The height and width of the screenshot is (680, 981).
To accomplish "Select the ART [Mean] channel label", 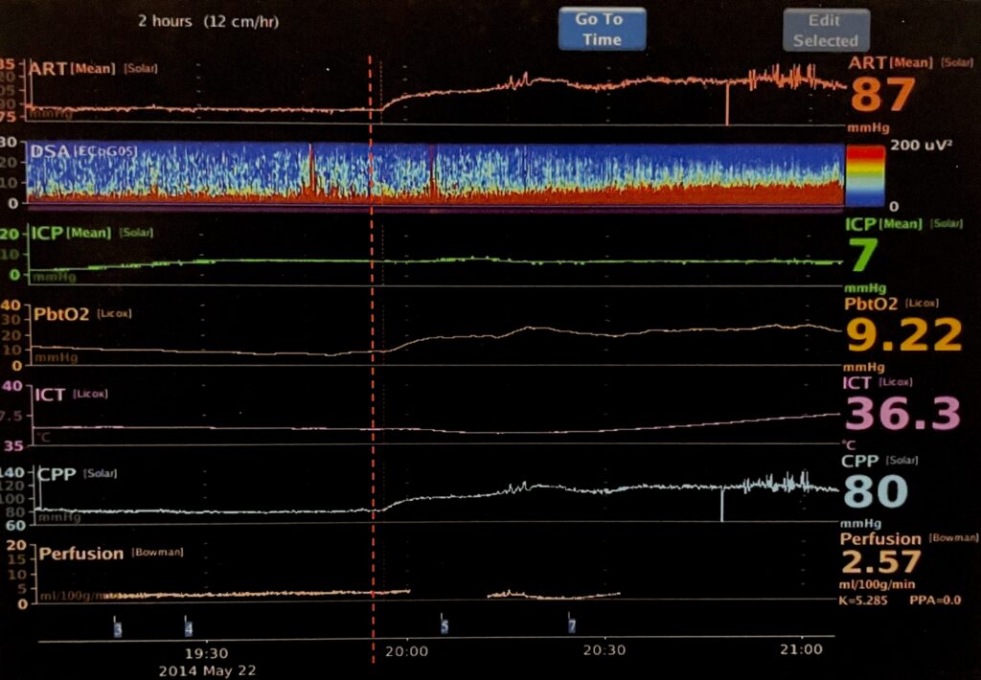I will pos(67,67).
